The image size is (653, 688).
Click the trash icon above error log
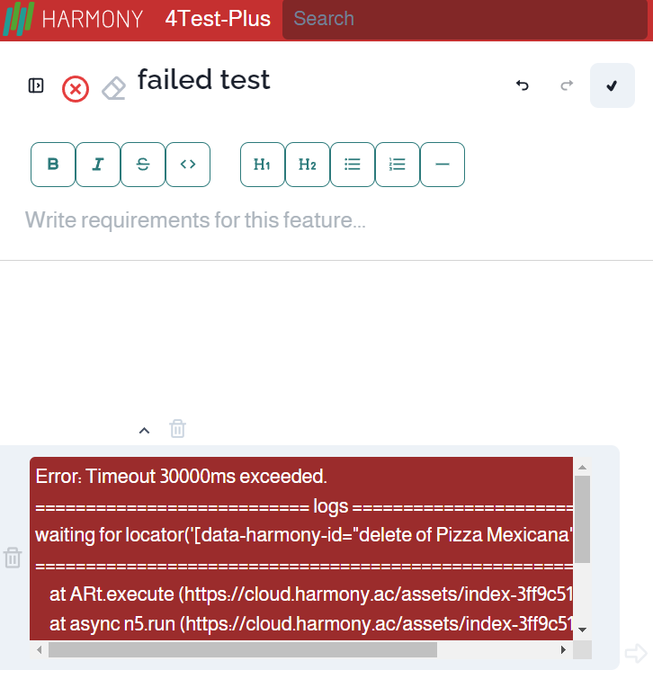point(178,429)
